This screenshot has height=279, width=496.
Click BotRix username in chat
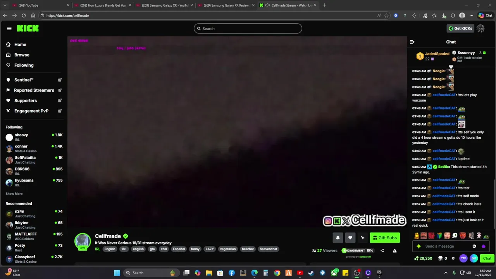point(444,167)
